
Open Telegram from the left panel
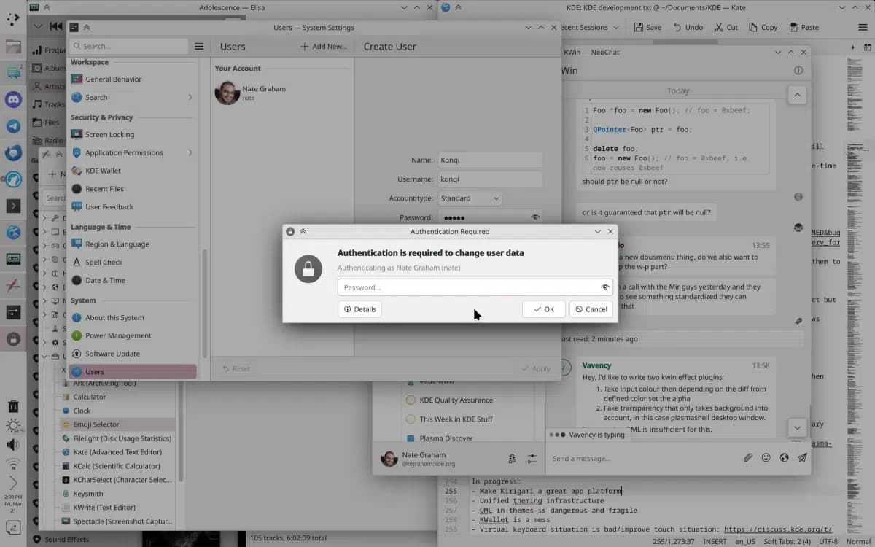click(13, 126)
